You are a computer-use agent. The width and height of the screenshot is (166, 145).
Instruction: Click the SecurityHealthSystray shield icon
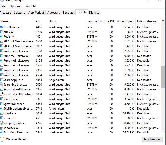pyautogui.click(x=1, y=94)
